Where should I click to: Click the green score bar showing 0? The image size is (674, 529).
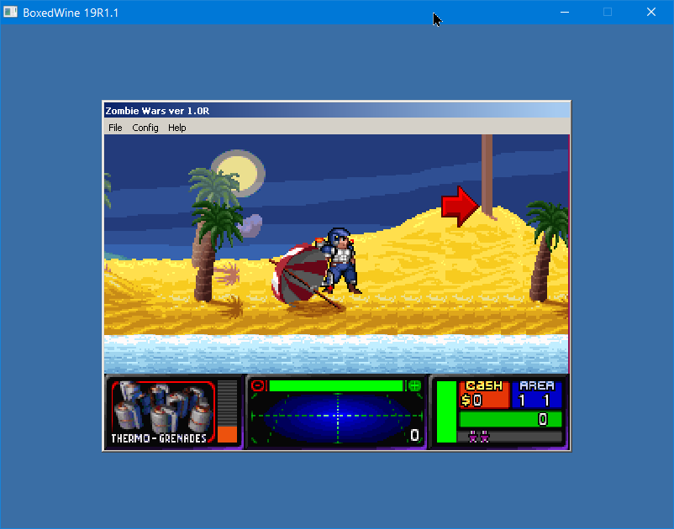click(511, 419)
